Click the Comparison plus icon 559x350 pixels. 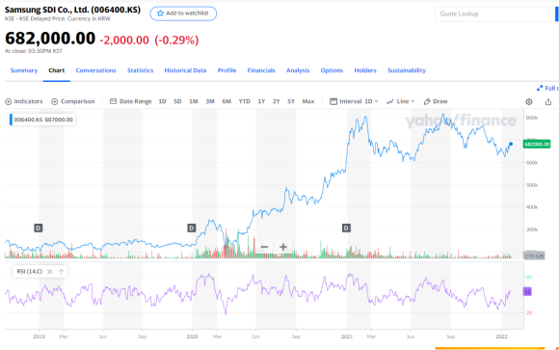point(55,101)
